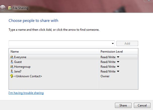Click the Add button

[x=127, y=44]
